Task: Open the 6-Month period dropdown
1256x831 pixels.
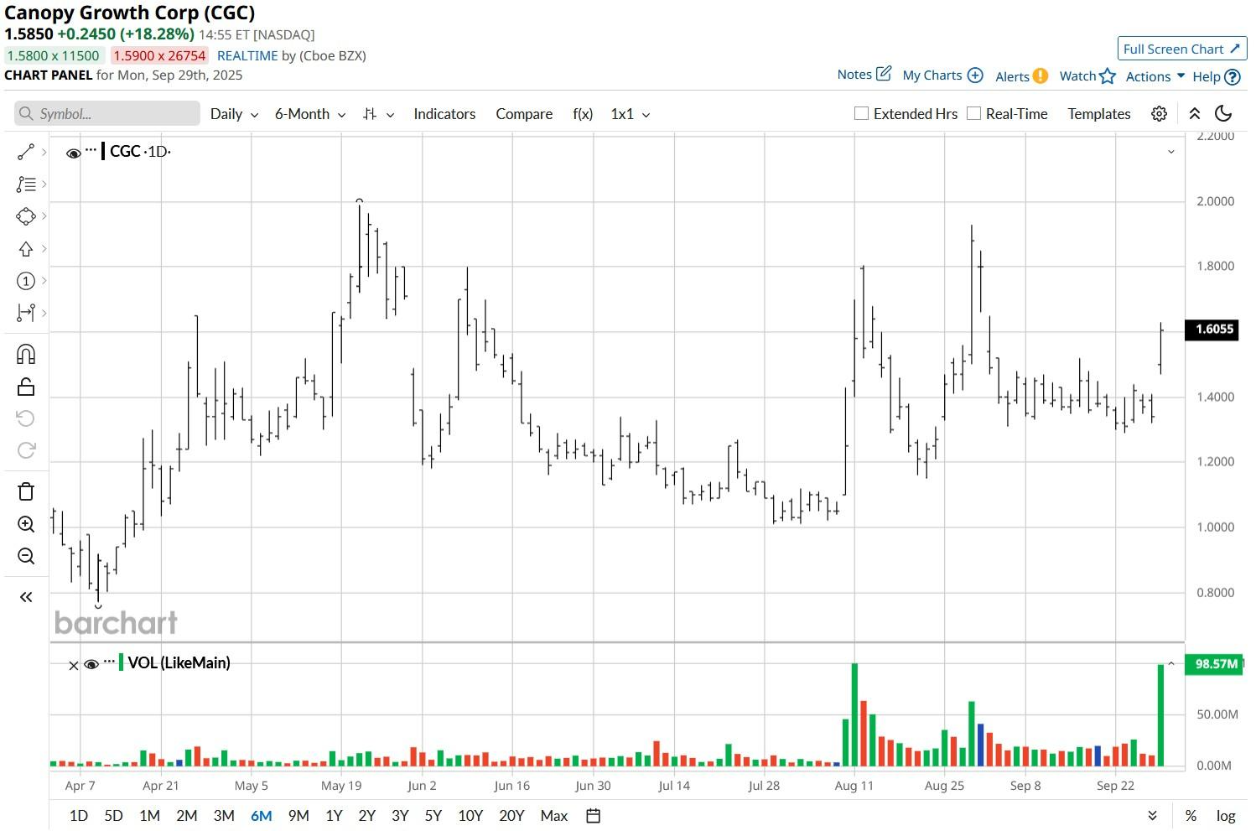Action: pos(310,114)
